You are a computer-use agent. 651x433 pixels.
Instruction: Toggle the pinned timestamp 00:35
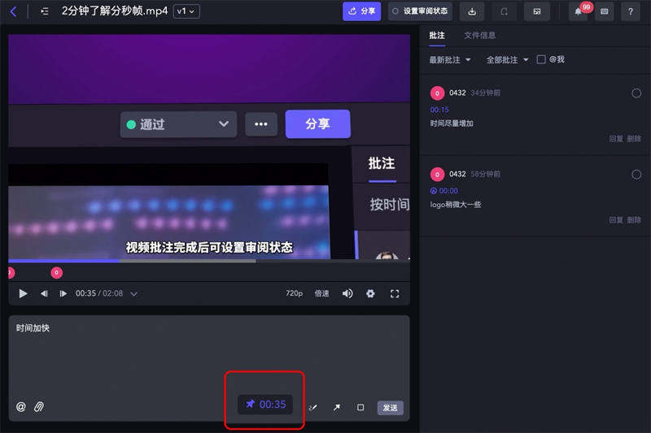265,405
